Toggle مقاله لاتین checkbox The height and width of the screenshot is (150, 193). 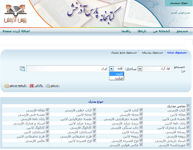tap(188, 114)
